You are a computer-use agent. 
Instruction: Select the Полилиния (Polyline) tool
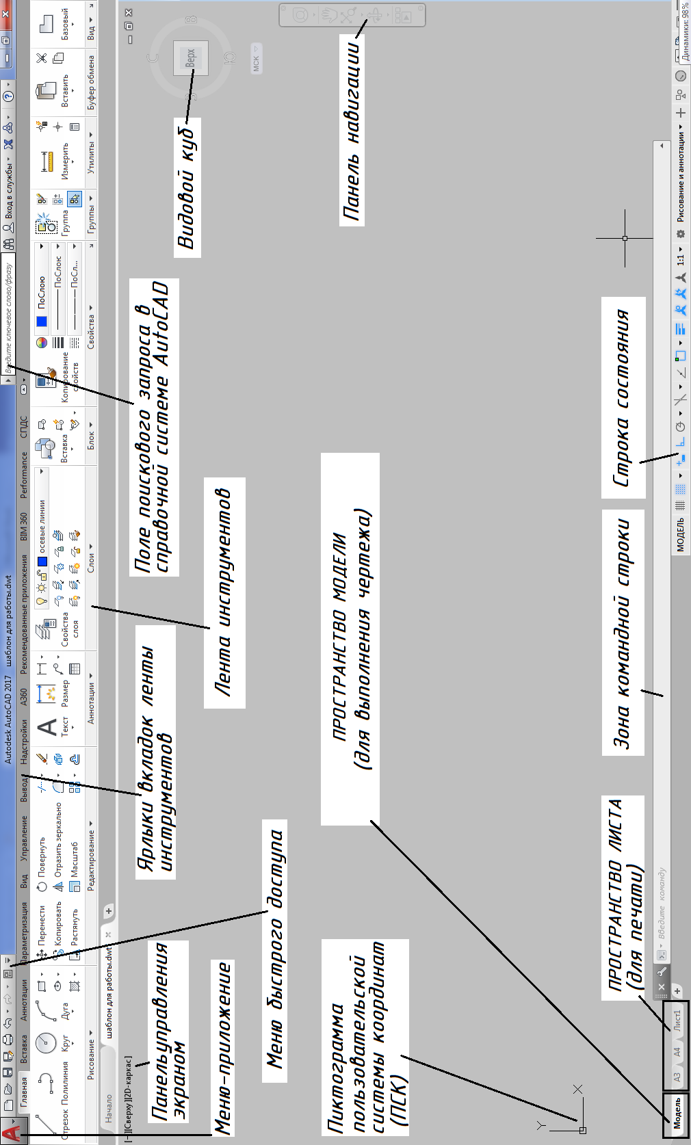point(46,1083)
